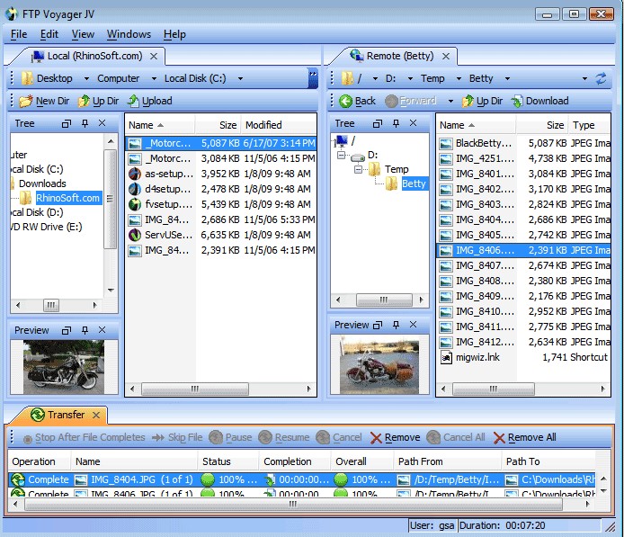Click the red Remove icon in transfer toolbar
The height and width of the screenshot is (537, 624).
(376, 437)
